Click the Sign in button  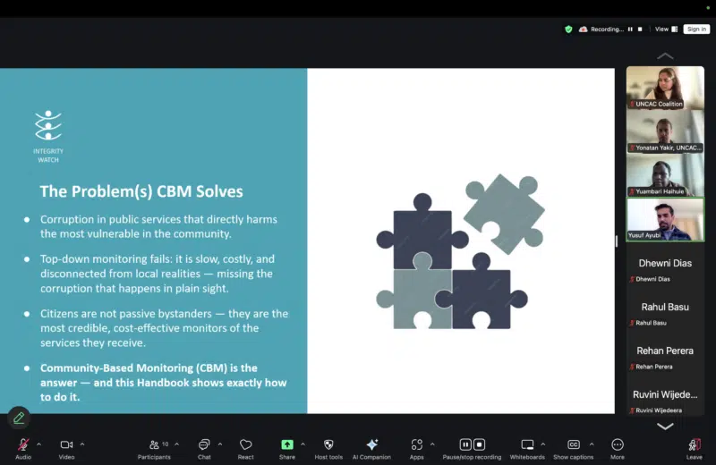(x=696, y=29)
